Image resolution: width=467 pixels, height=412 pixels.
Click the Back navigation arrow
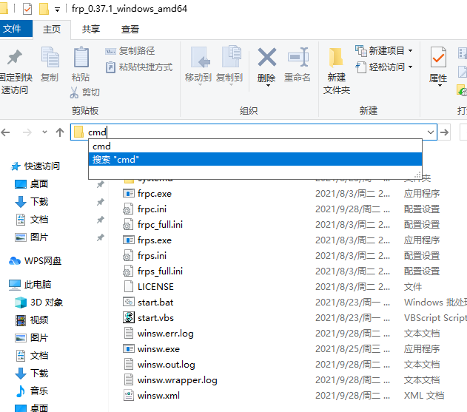[5, 132]
